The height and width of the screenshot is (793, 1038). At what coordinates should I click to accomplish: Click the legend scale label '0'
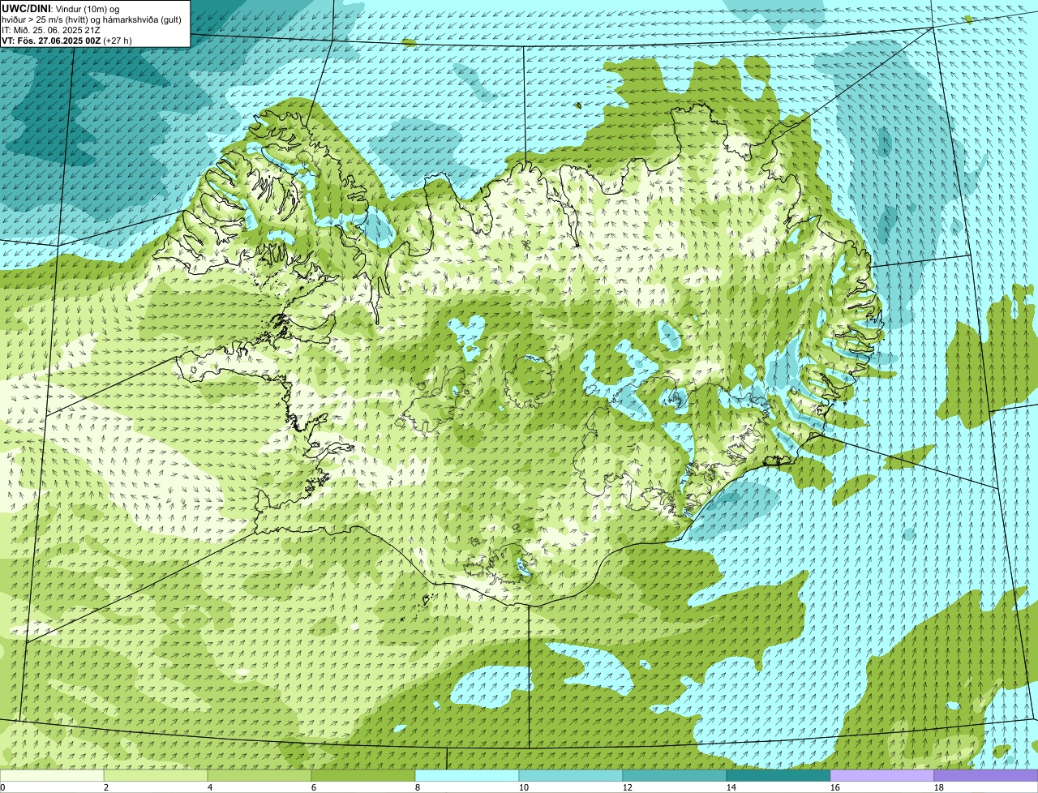pyautogui.click(x=2, y=787)
